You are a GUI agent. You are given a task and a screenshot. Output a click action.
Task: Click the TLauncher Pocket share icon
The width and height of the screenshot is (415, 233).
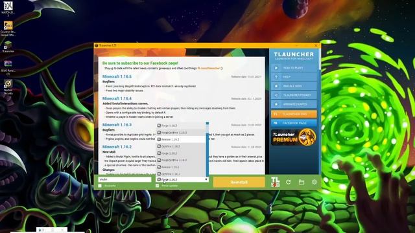click(x=276, y=95)
